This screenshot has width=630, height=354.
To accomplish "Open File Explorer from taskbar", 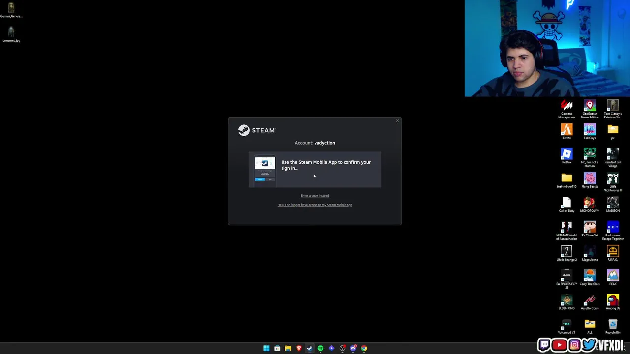I will (288, 348).
